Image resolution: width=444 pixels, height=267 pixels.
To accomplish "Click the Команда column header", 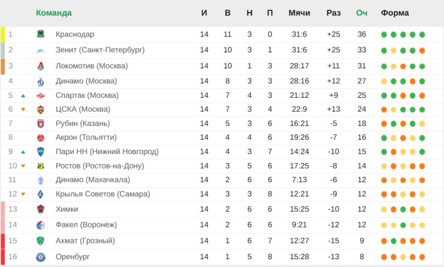I will tap(53, 13).
